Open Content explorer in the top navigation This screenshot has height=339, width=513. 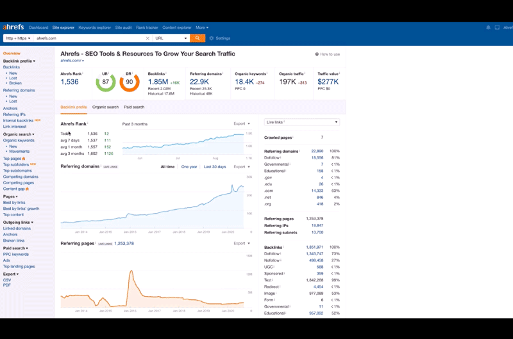[x=177, y=28]
